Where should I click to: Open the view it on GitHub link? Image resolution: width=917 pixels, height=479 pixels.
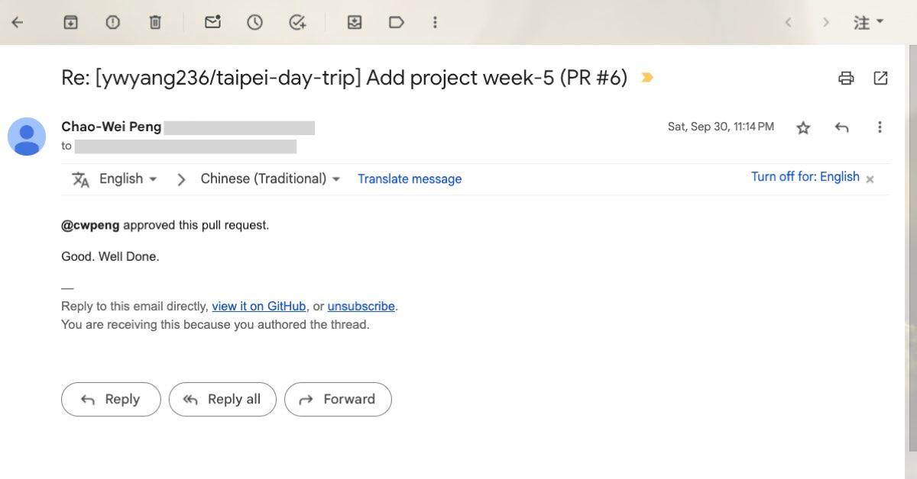(259, 306)
